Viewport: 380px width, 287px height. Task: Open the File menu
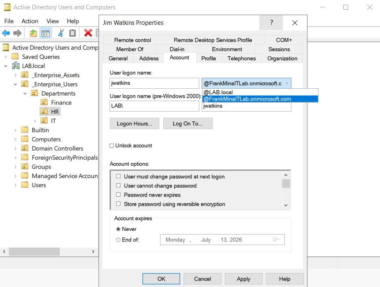click(9, 21)
